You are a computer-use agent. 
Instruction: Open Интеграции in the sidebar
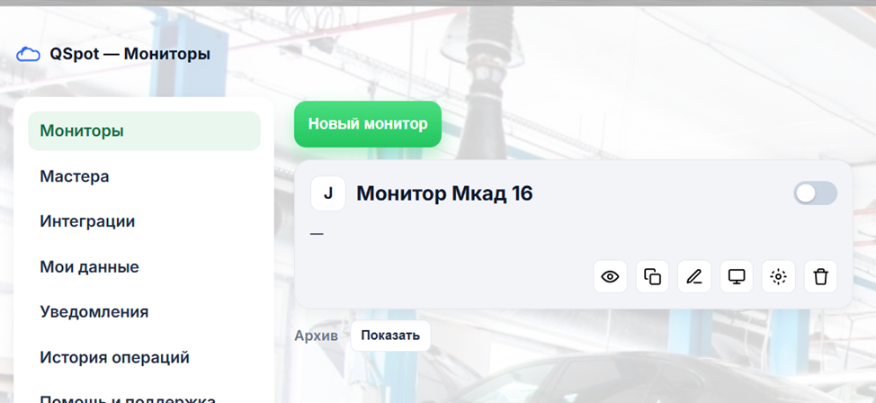(144, 221)
